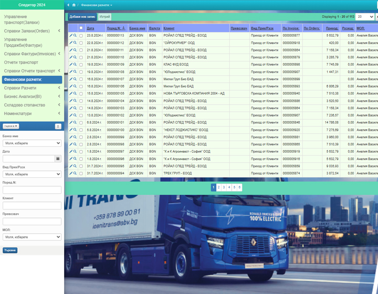Check the row 0000000112 checkbox

click(81, 43)
